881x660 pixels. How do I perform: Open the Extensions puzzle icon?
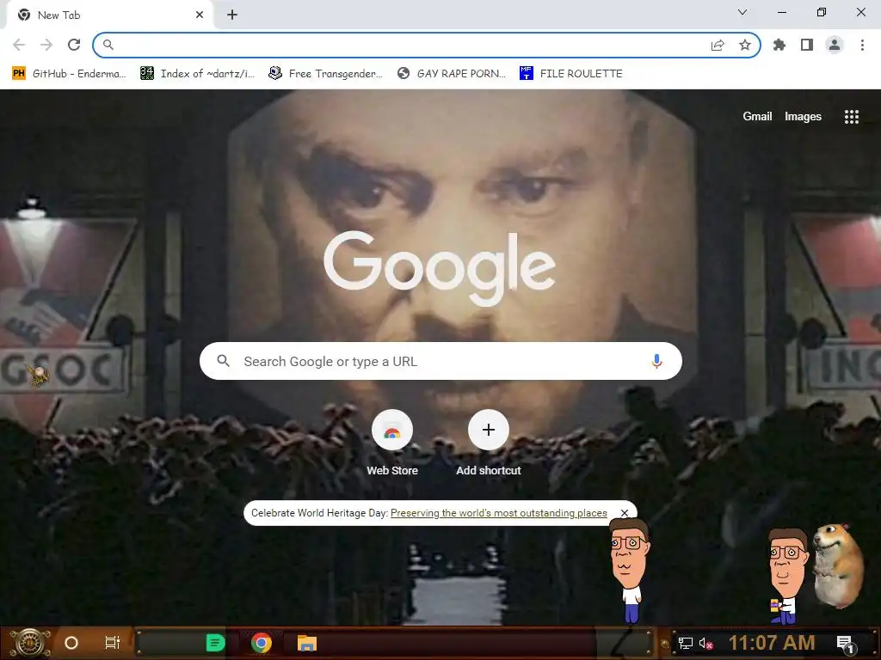pyautogui.click(x=779, y=45)
